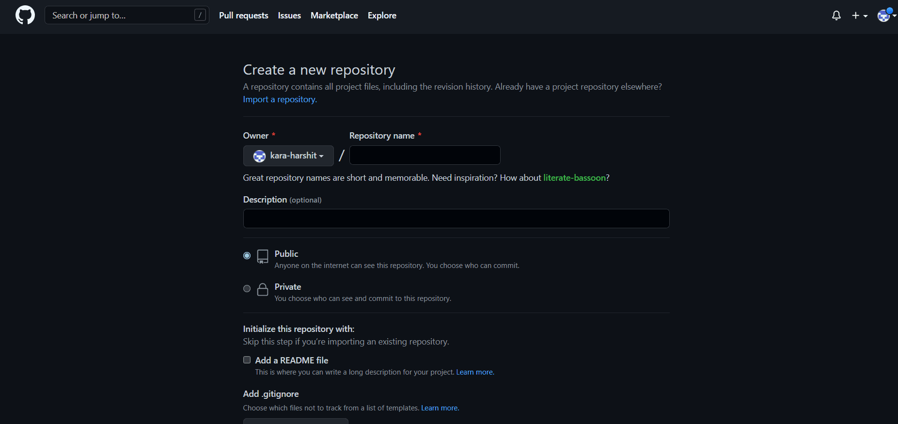Click the Public repository book icon
This screenshot has width=898, height=424.
pyautogui.click(x=263, y=256)
